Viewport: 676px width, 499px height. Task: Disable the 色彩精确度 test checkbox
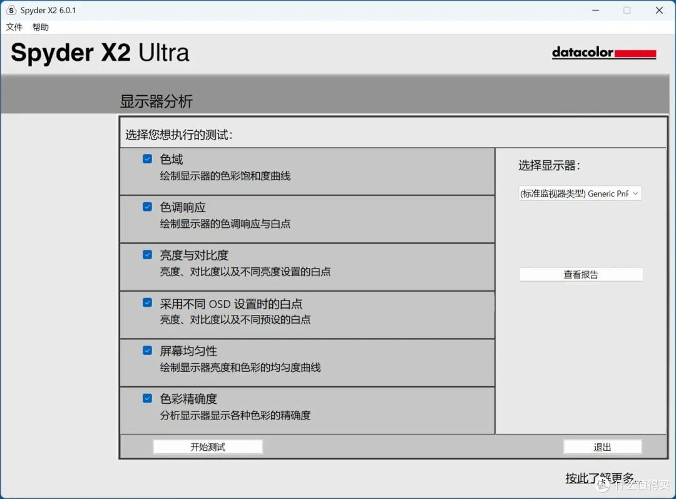pyautogui.click(x=148, y=398)
